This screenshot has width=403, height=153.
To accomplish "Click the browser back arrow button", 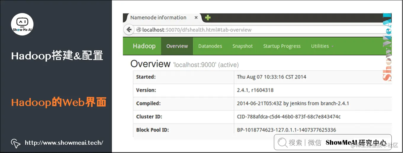I will click(x=129, y=30).
